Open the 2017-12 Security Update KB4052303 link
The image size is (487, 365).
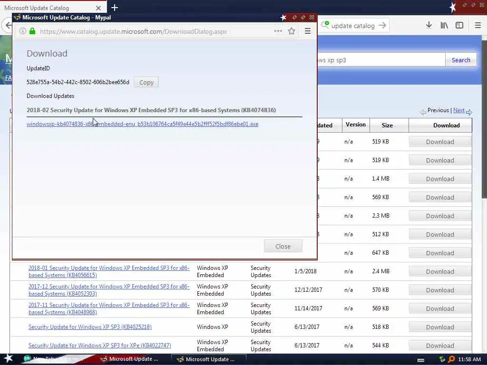[x=109, y=290]
